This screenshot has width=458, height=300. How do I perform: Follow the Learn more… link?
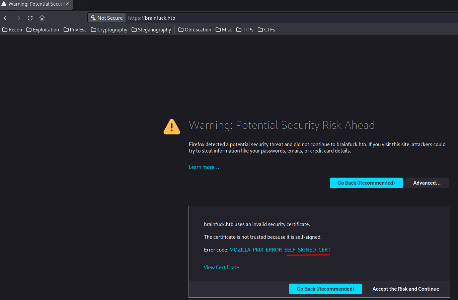[x=204, y=167]
